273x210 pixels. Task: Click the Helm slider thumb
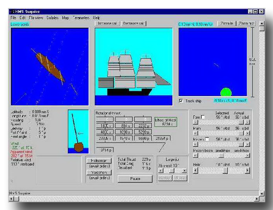pos(225,170)
